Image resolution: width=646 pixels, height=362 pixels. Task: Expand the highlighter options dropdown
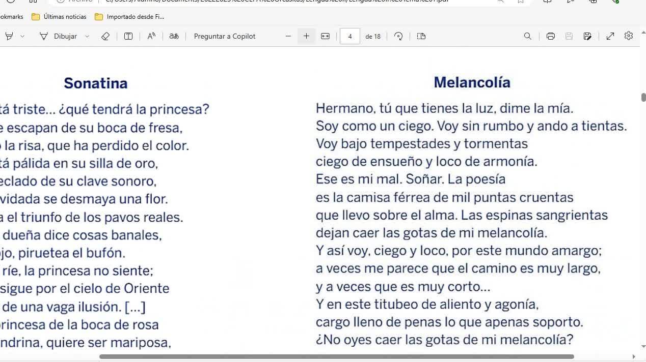tap(22, 36)
